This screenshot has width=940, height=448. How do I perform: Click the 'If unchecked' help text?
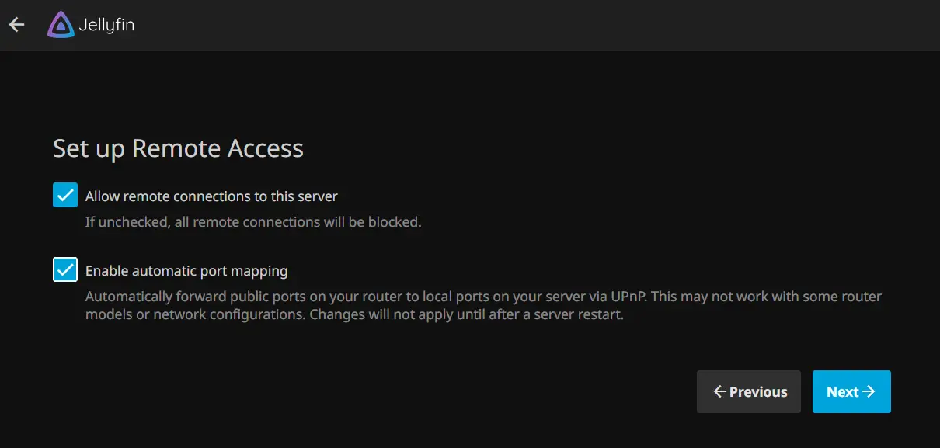[x=253, y=222]
